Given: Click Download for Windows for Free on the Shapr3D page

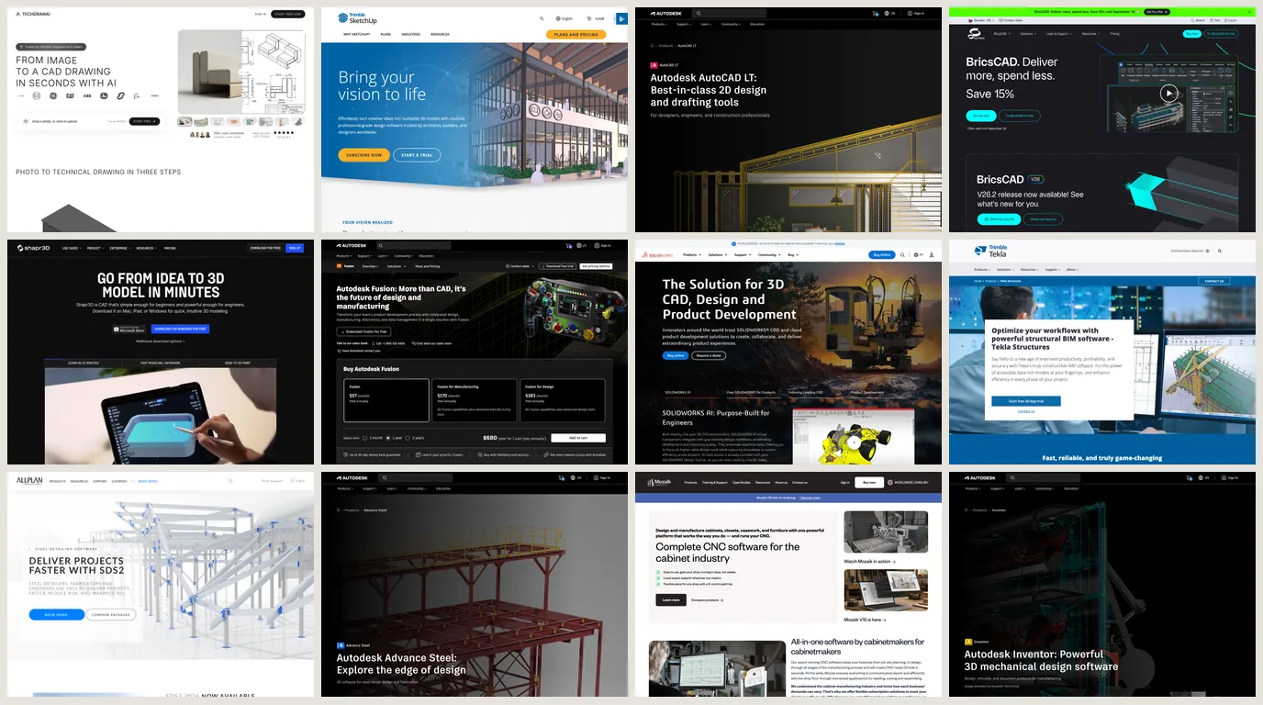Looking at the screenshot, I should [181, 329].
